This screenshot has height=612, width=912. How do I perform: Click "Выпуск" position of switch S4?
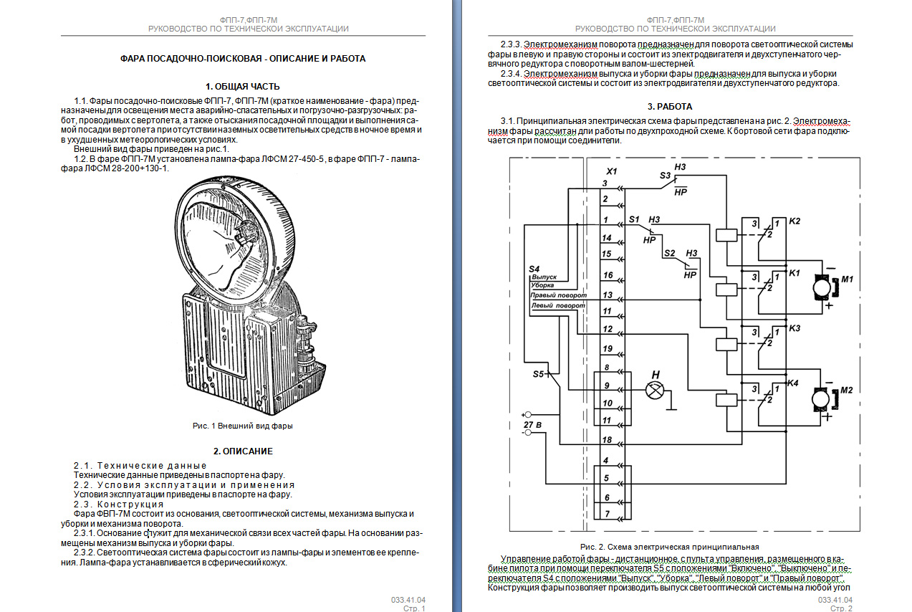(544, 277)
